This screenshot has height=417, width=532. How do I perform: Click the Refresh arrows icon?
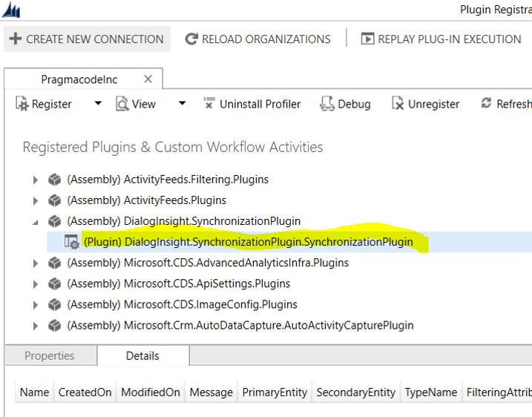486,103
